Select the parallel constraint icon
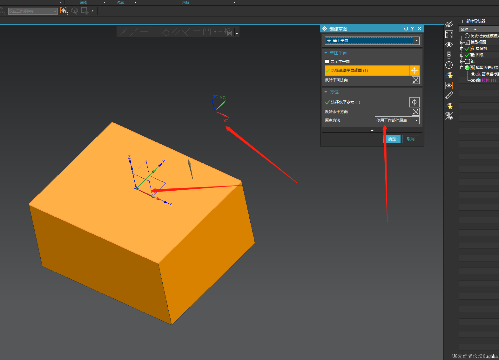Image resolution: width=499 pixels, height=360 pixels. click(x=176, y=32)
